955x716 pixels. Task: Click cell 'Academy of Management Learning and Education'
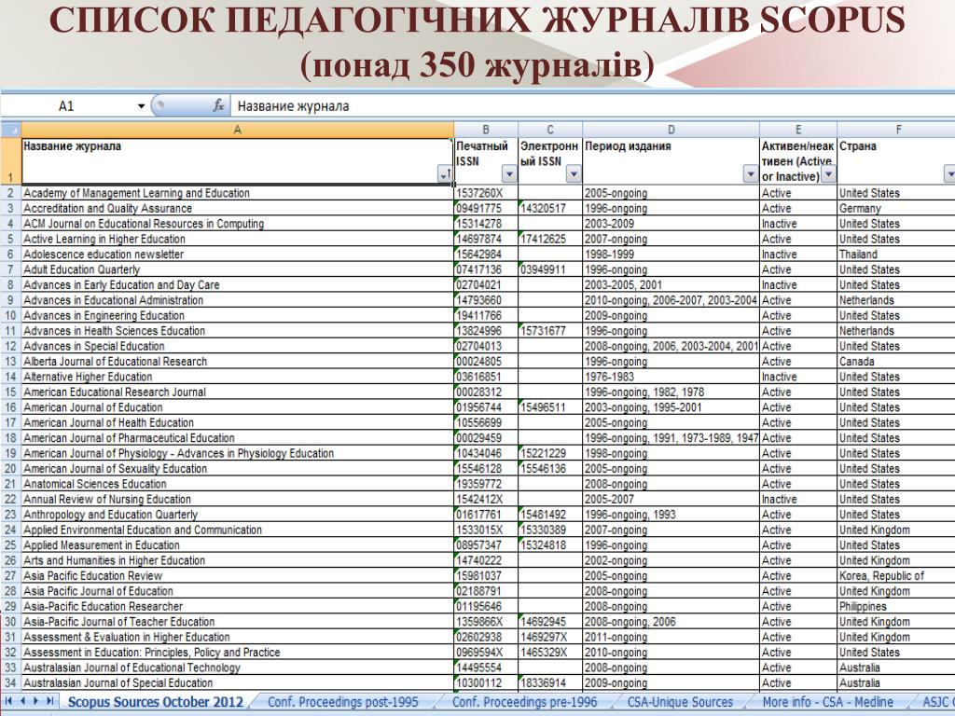[x=238, y=193]
